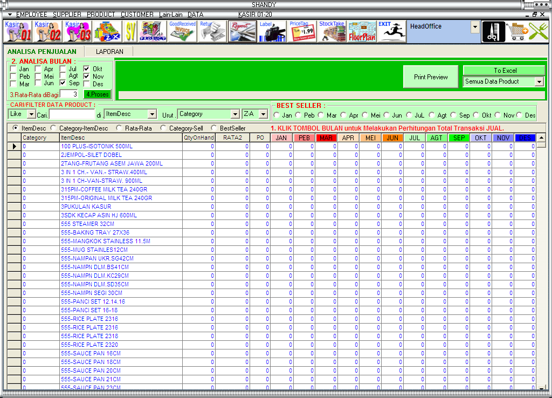Open the Urut Category sort dropdown
The width and height of the screenshot is (552, 398).
[235, 114]
